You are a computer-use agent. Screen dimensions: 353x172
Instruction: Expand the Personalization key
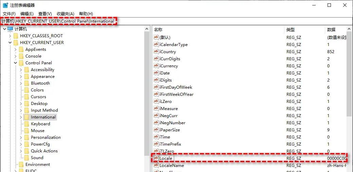tap(21, 137)
